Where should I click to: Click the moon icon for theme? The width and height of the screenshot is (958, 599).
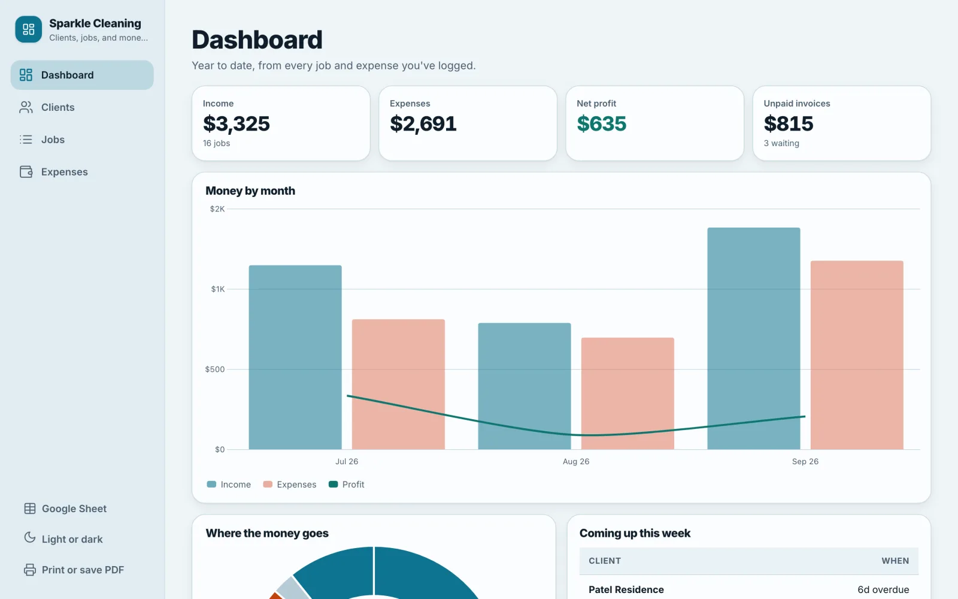30,537
